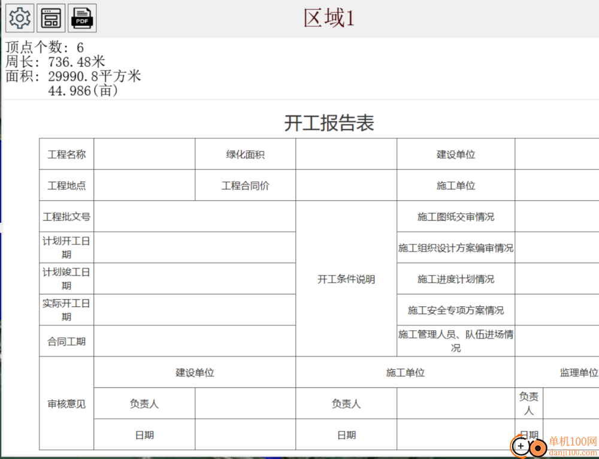This screenshot has height=459, width=599.
Task: Click the 审核意见 cell
Action: (66, 404)
